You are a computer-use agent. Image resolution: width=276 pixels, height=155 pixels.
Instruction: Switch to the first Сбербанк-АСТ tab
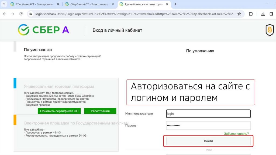(x=32, y=4)
